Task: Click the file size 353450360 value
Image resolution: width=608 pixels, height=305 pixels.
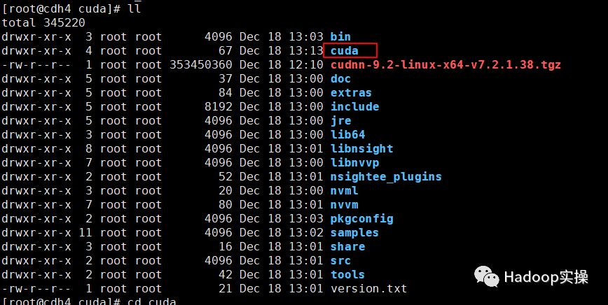Action: [201, 64]
